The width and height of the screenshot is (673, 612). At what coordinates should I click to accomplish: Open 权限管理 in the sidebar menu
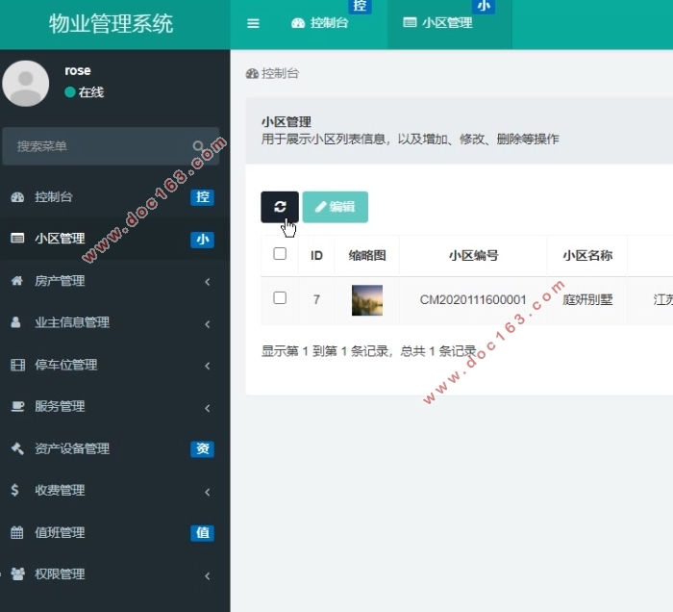coord(114,574)
